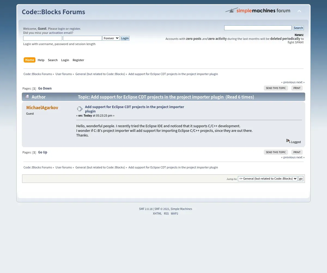This screenshot has height=273, width=327.
Task: Click the Code::Blocks Forums title heading
Action: click(x=53, y=12)
